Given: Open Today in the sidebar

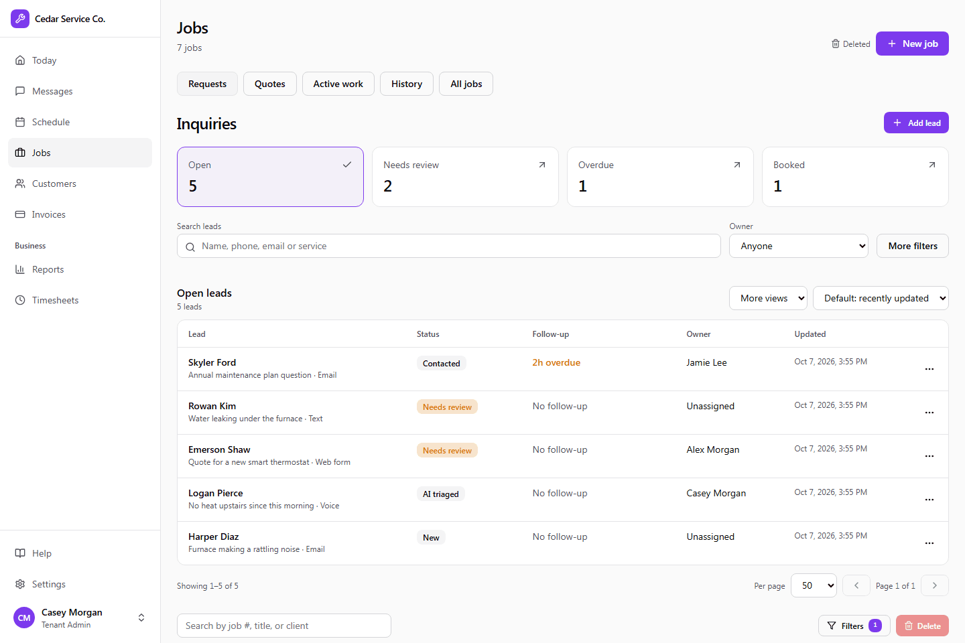Looking at the screenshot, I should pos(80,60).
